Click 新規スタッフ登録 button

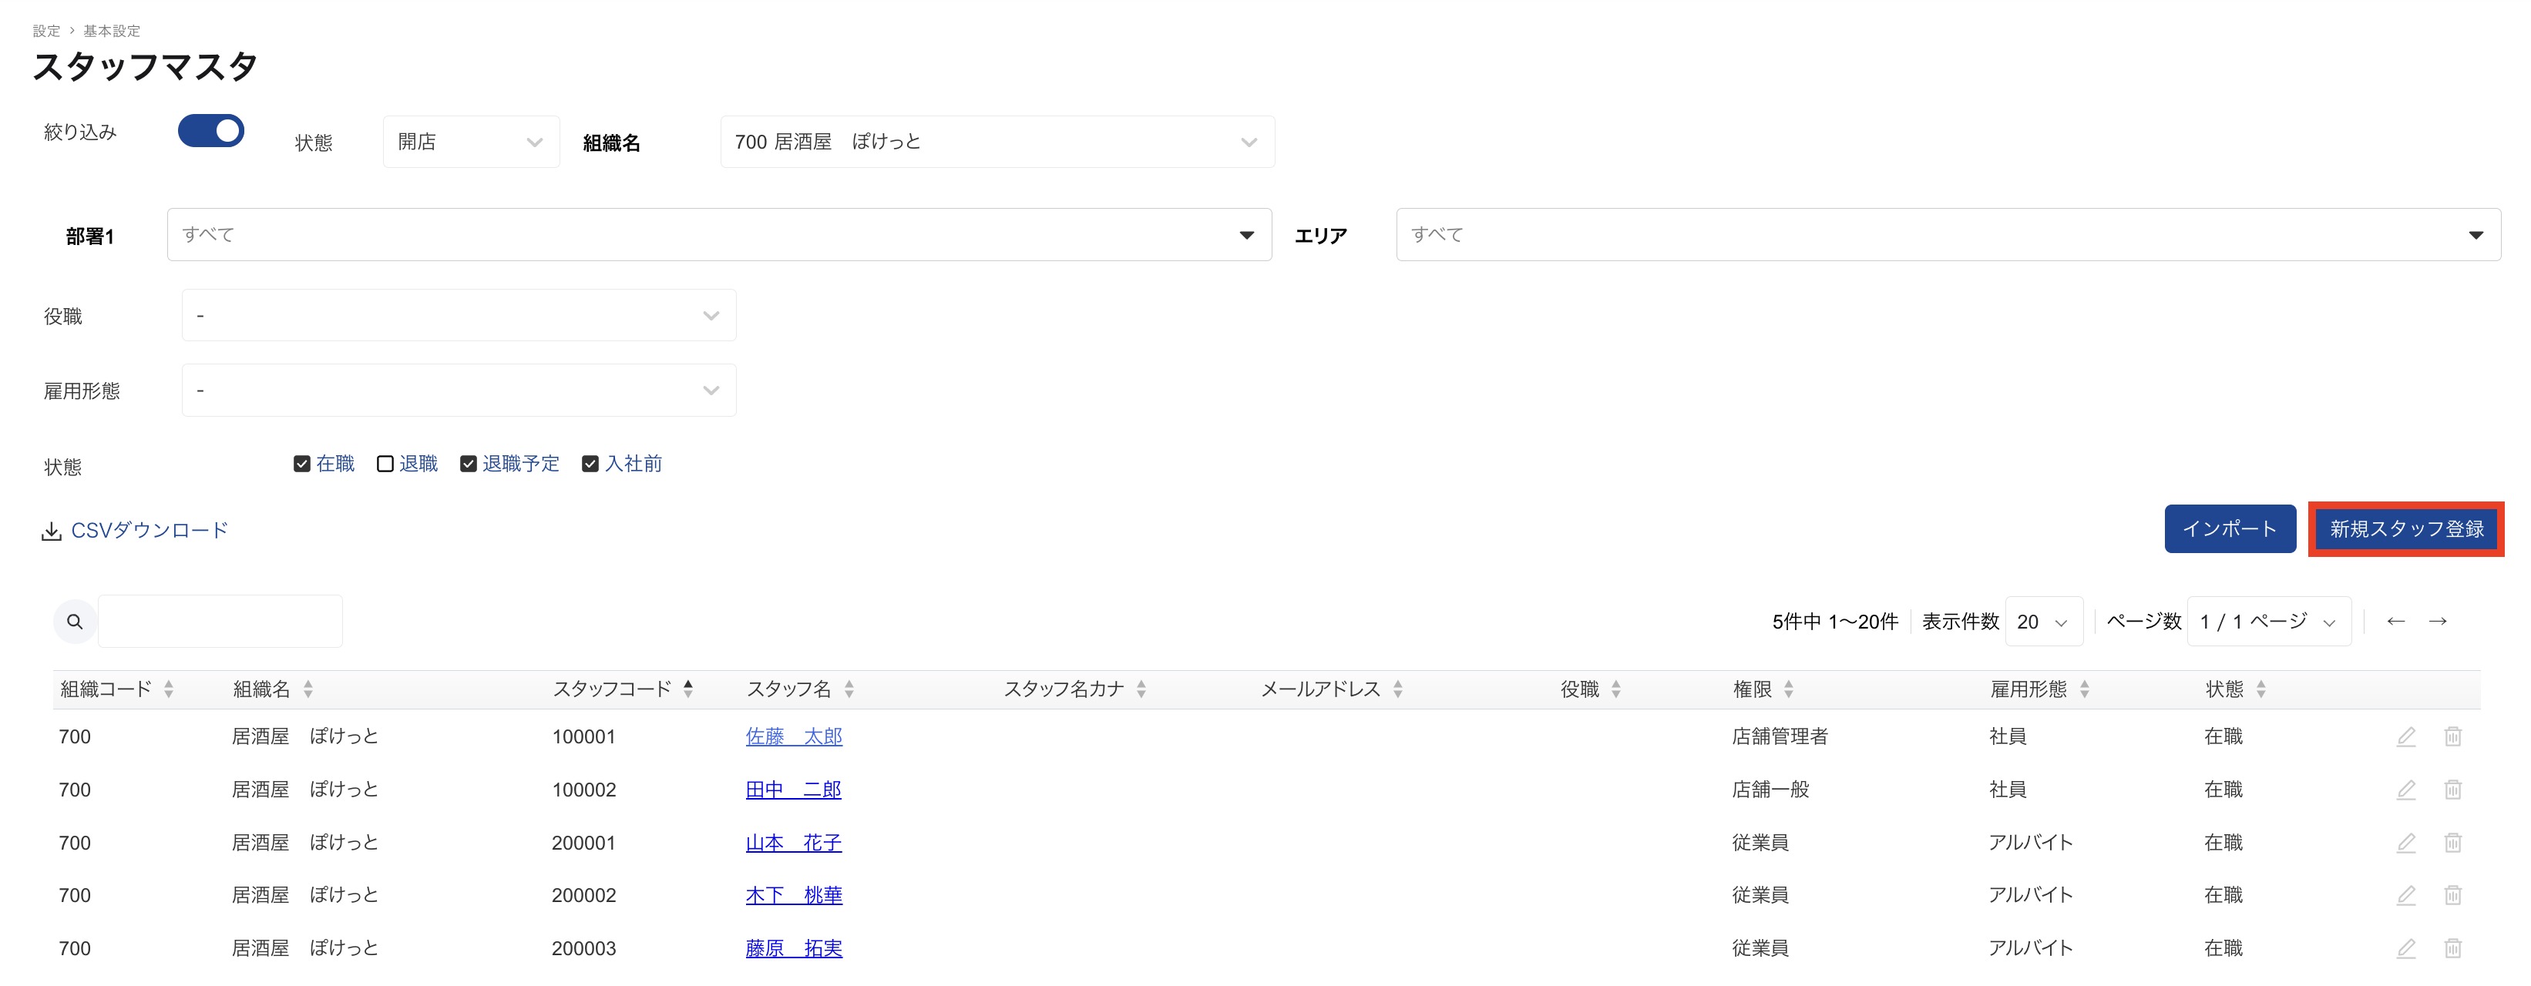[x=2406, y=529]
